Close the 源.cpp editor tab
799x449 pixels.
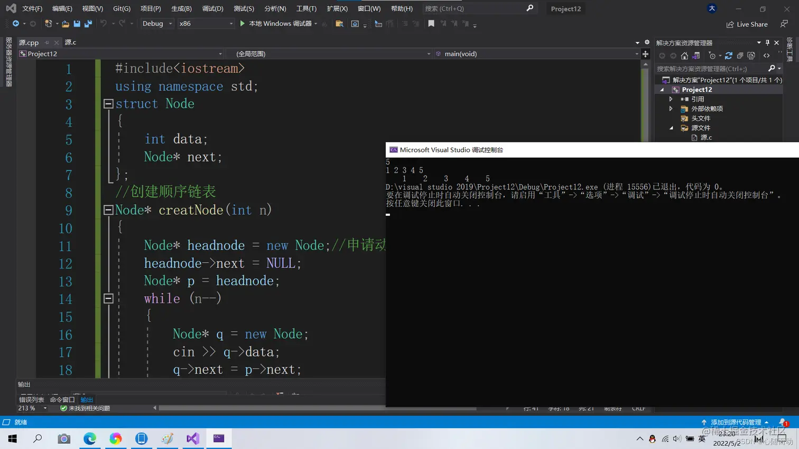57,43
